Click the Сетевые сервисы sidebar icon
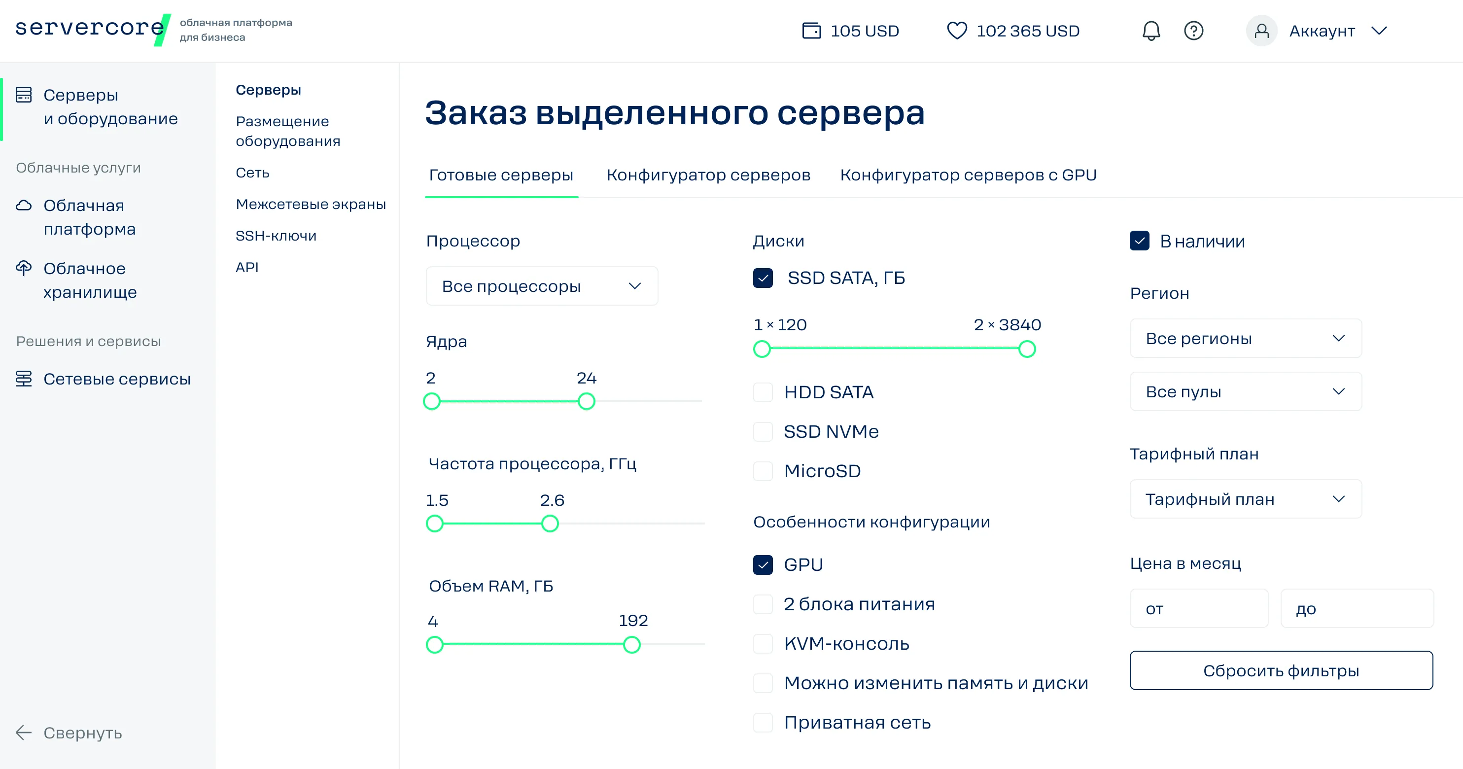This screenshot has height=769, width=1463. point(24,379)
